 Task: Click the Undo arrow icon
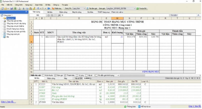coord(37,9)
